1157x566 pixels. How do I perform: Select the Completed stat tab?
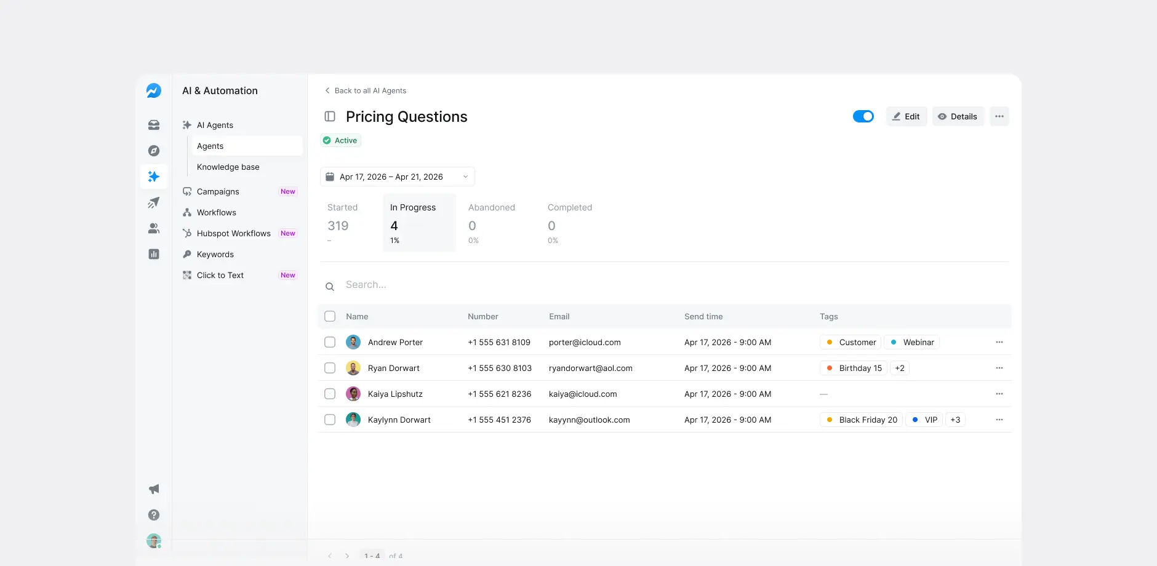[x=572, y=223]
